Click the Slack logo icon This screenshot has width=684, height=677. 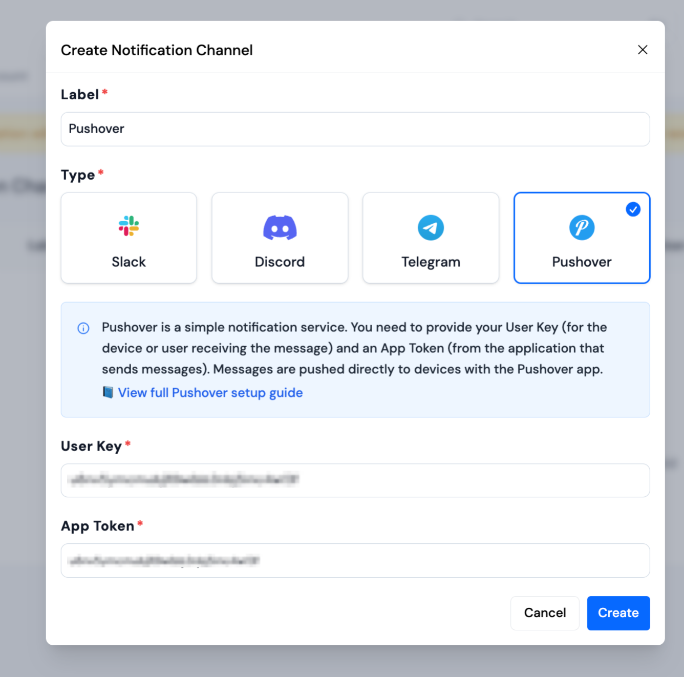129,226
